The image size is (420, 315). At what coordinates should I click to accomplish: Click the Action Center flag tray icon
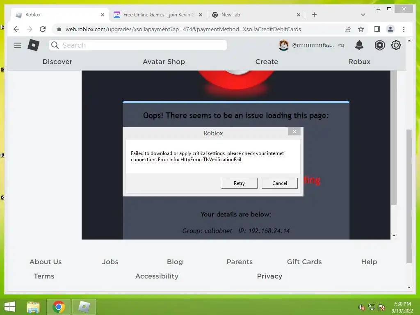(x=381, y=307)
